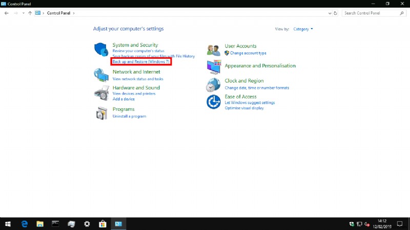This screenshot has width=410, height=230.
Task: Open the User Accounts heading
Action: 240,46
